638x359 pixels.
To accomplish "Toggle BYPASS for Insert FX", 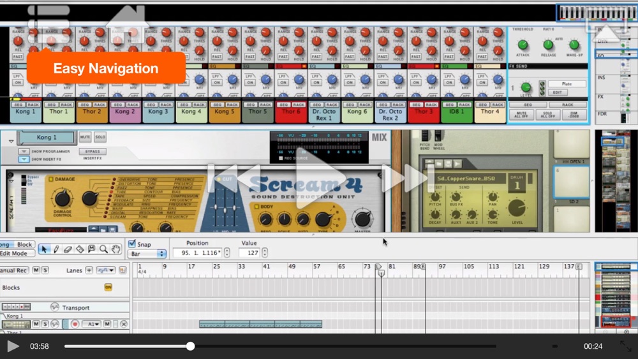I will click(93, 151).
